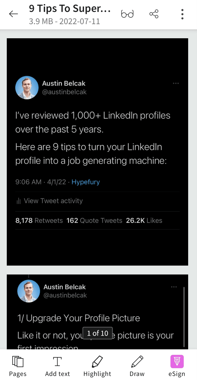
Task: Open the second tweet's three-dot options
Action: coord(174,287)
